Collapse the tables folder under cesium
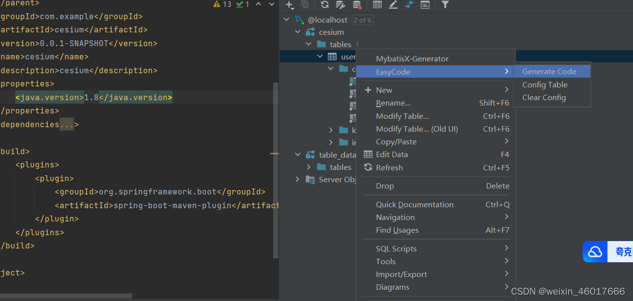The width and height of the screenshot is (633, 301). coord(309,44)
